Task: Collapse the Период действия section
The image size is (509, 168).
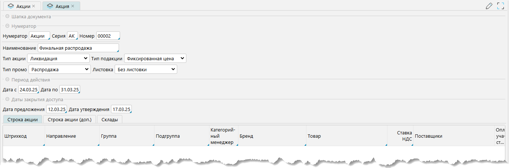Action: [x=7, y=80]
